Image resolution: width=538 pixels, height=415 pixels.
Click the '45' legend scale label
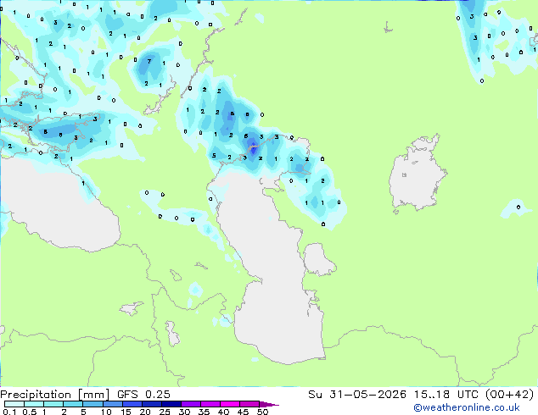(x=243, y=412)
